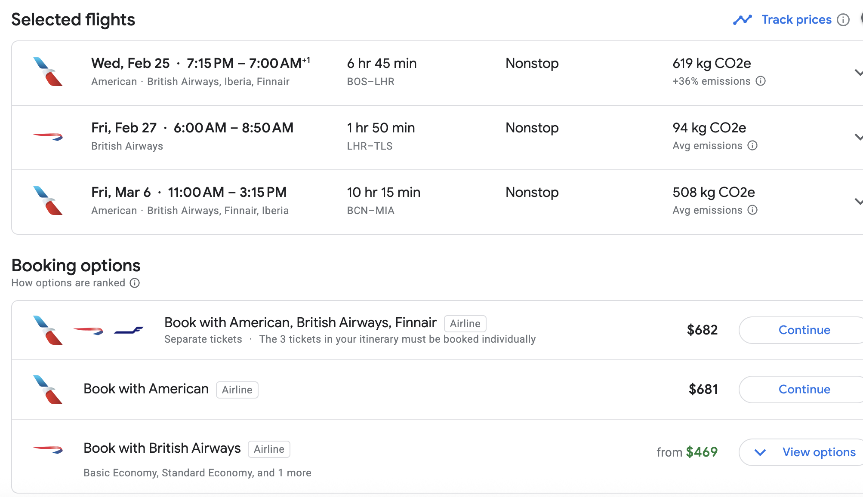The image size is (863, 497).
Task: Click American logo in Book with American row
Action: point(48,390)
